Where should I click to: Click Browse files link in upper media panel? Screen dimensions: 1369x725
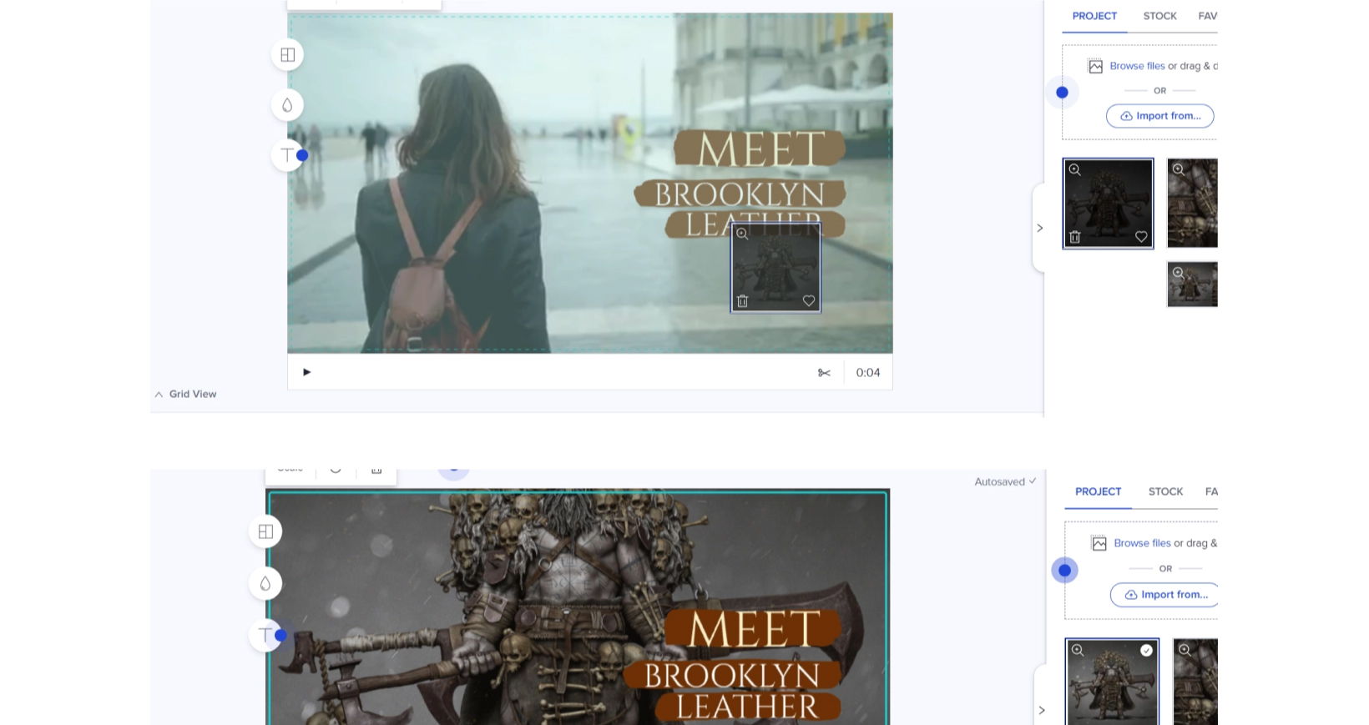click(x=1137, y=66)
